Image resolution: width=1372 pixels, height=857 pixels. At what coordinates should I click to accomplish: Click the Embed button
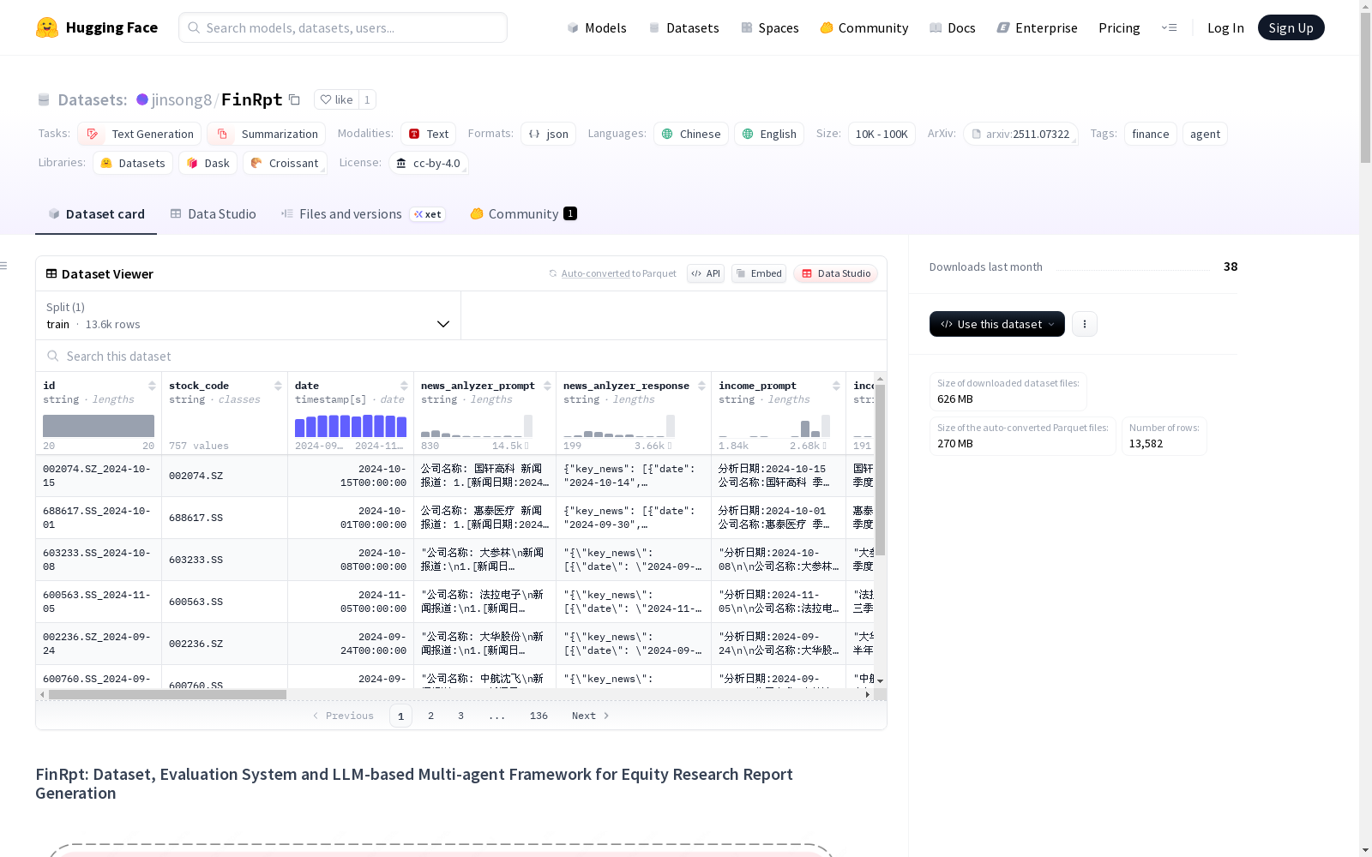click(x=759, y=273)
